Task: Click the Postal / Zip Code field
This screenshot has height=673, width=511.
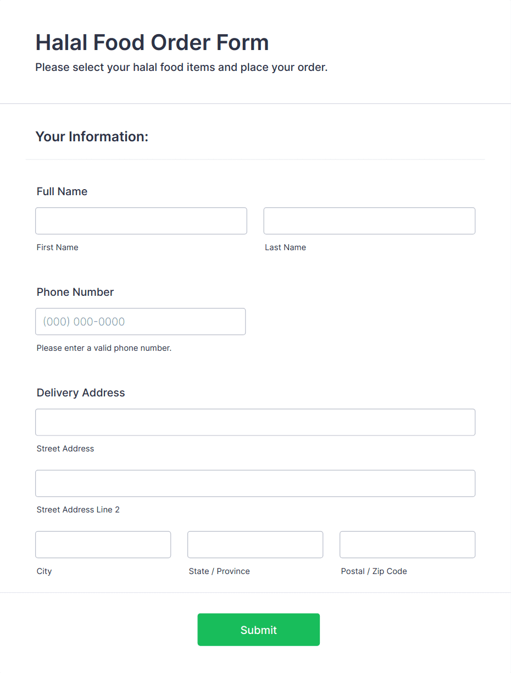Action: coord(407,544)
